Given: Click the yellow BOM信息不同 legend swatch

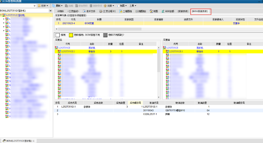Looking at the screenshot, I should click(71, 35).
